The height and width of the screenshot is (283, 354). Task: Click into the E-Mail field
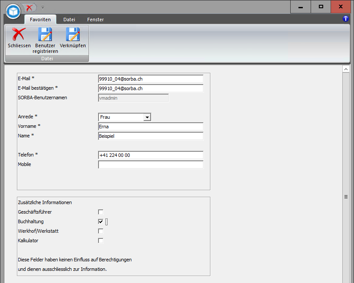(x=151, y=79)
